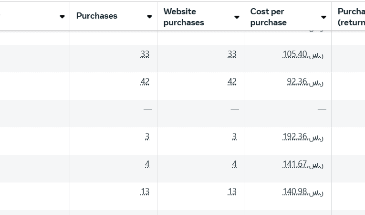Click the Purchases value 4
The height and width of the screenshot is (215, 365).
coord(147,164)
